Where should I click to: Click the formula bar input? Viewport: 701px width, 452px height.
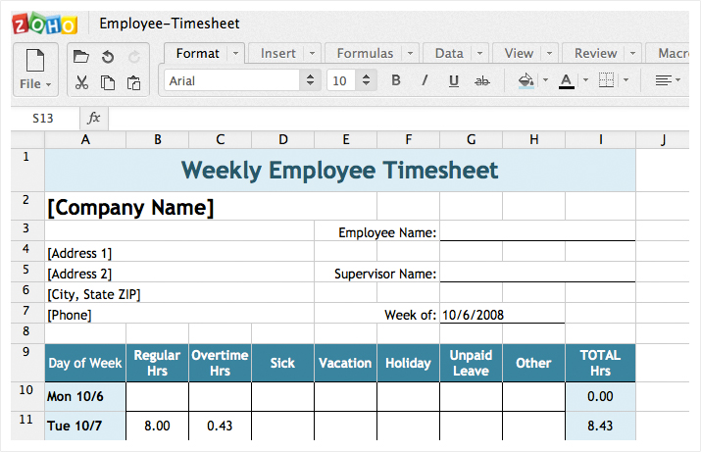pos(399,118)
